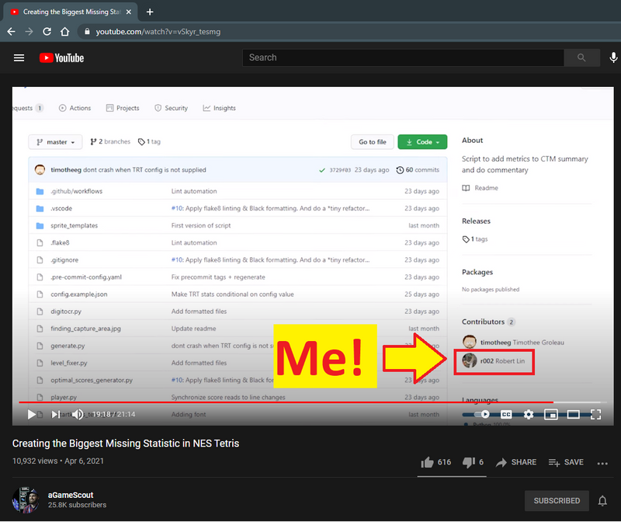Toggle the notification bell for aGameScout

(x=602, y=500)
